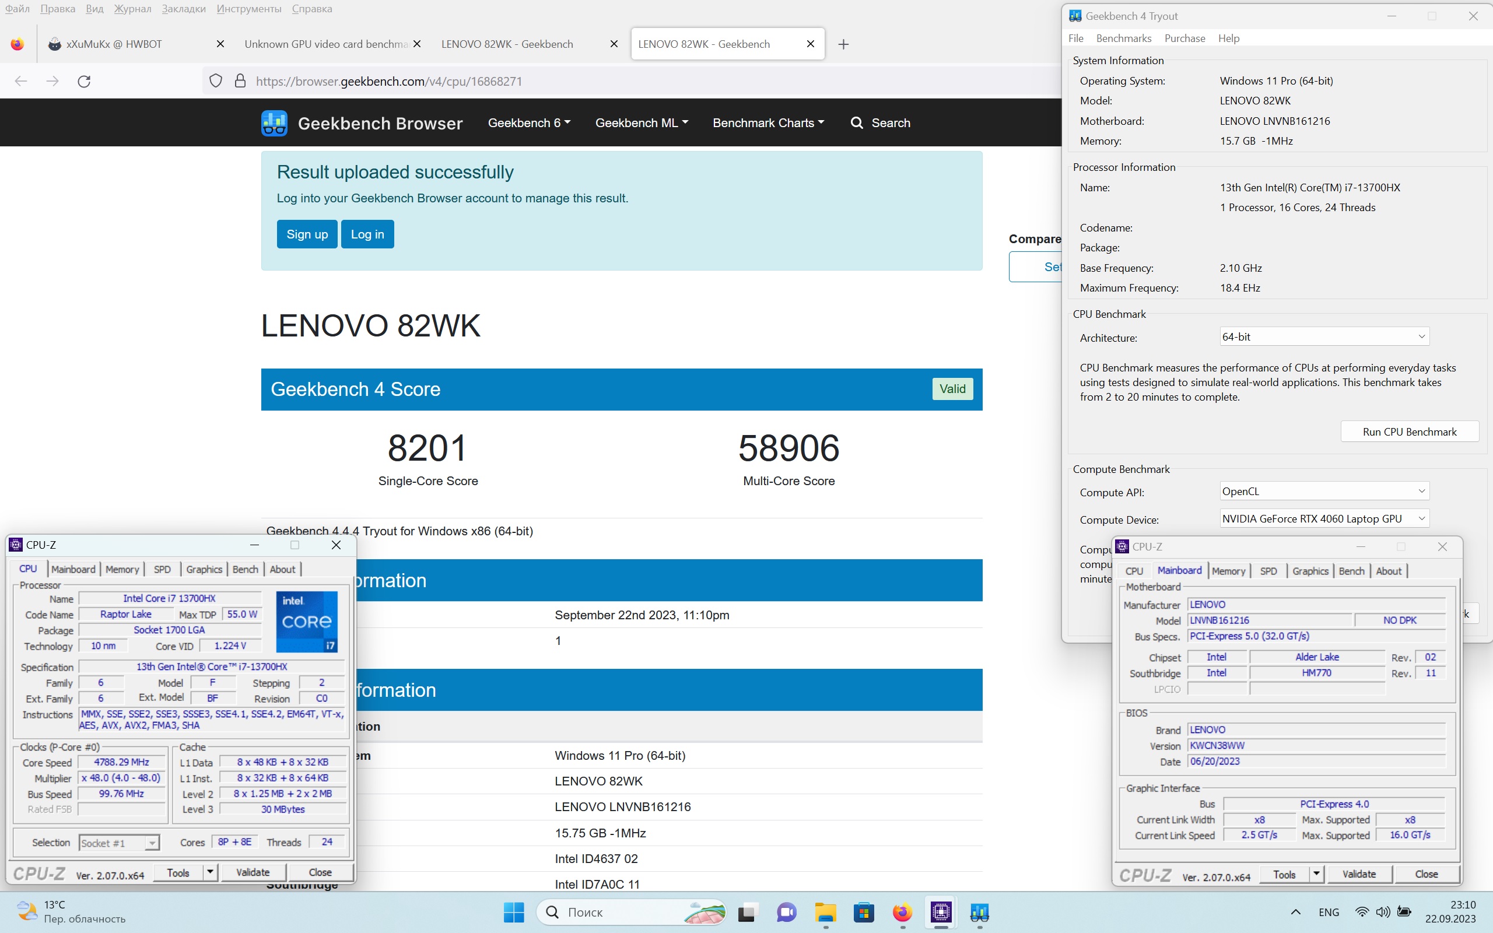Click the browser back arrow
Image resolution: width=1493 pixels, height=933 pixels.
21,81
